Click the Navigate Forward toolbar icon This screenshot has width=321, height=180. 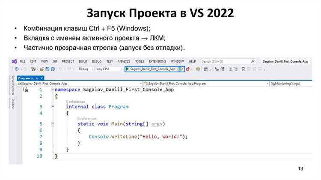(25, 69)
